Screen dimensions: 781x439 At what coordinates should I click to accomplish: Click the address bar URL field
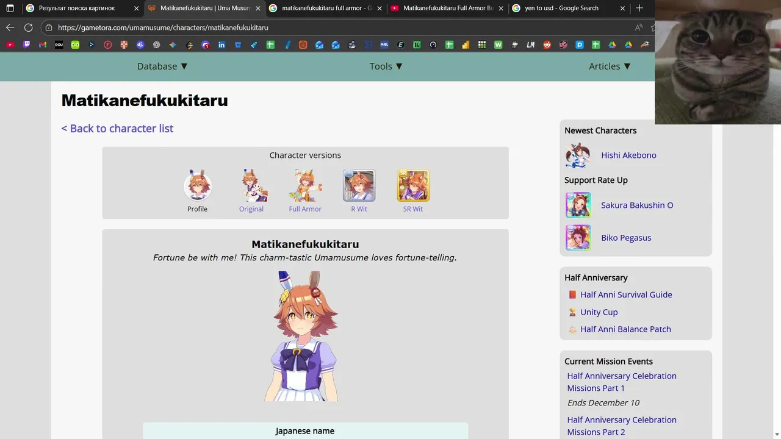pos(342,27)
